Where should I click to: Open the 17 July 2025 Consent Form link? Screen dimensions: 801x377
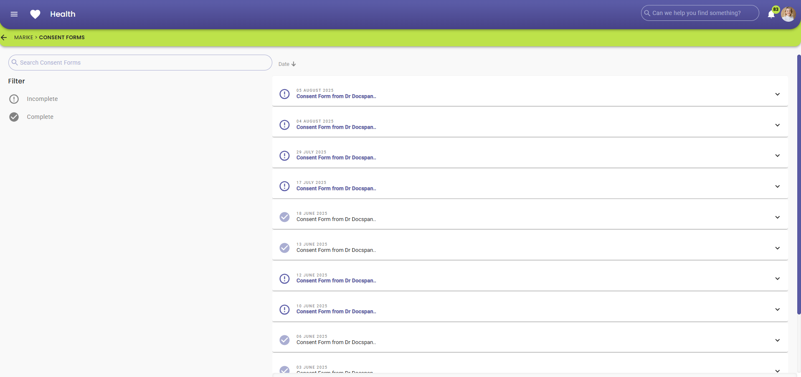tap(336, 188)
